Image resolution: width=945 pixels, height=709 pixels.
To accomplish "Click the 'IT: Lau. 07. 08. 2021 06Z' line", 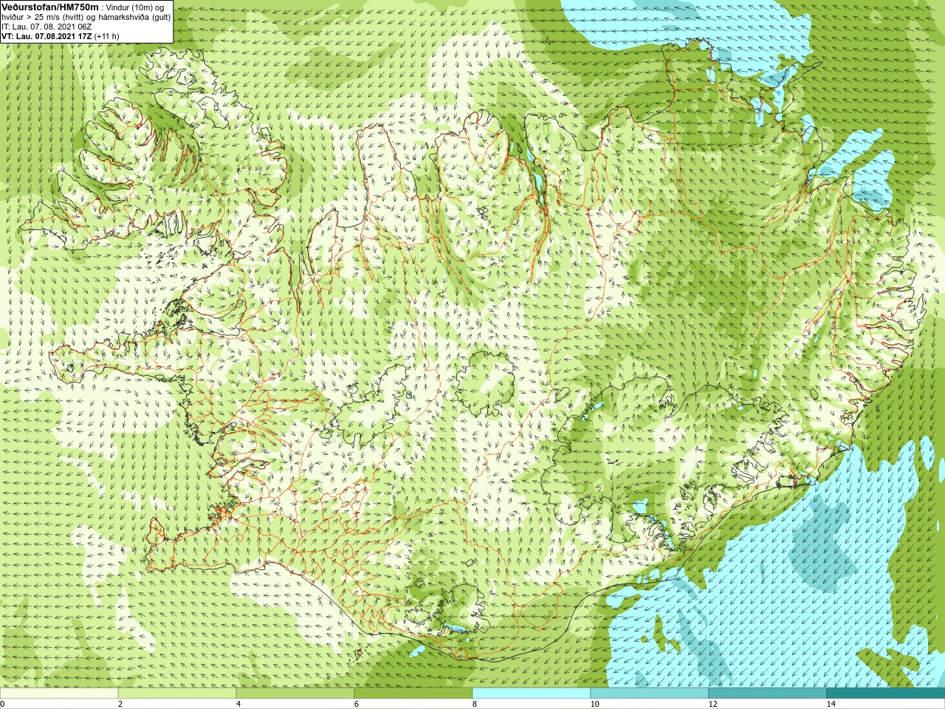I will point(47,27).
